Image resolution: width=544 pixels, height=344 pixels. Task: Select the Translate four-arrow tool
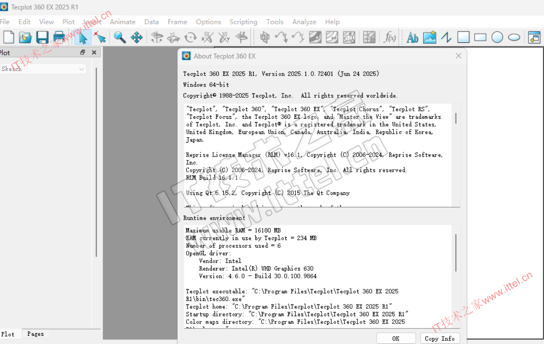point(137,37)
